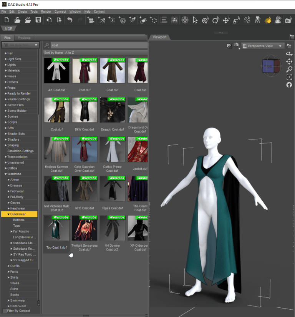Select RFO Coat.duf thumbnail

(x=85, y=189)
